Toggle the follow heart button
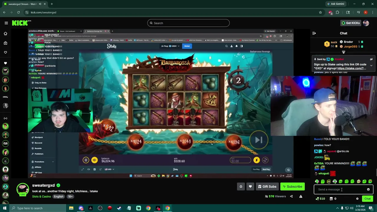Image resolution: width=377 pixels, height=212 pixels. tap(250, 186)
